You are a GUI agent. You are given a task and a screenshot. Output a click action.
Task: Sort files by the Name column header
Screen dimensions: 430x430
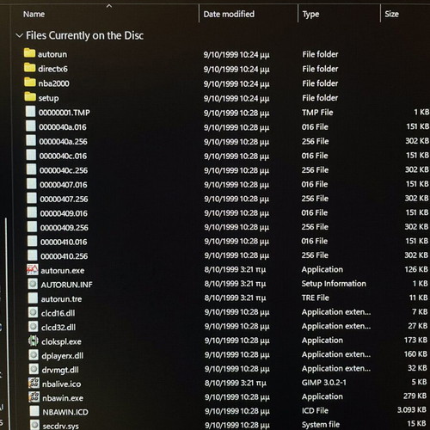34,14
